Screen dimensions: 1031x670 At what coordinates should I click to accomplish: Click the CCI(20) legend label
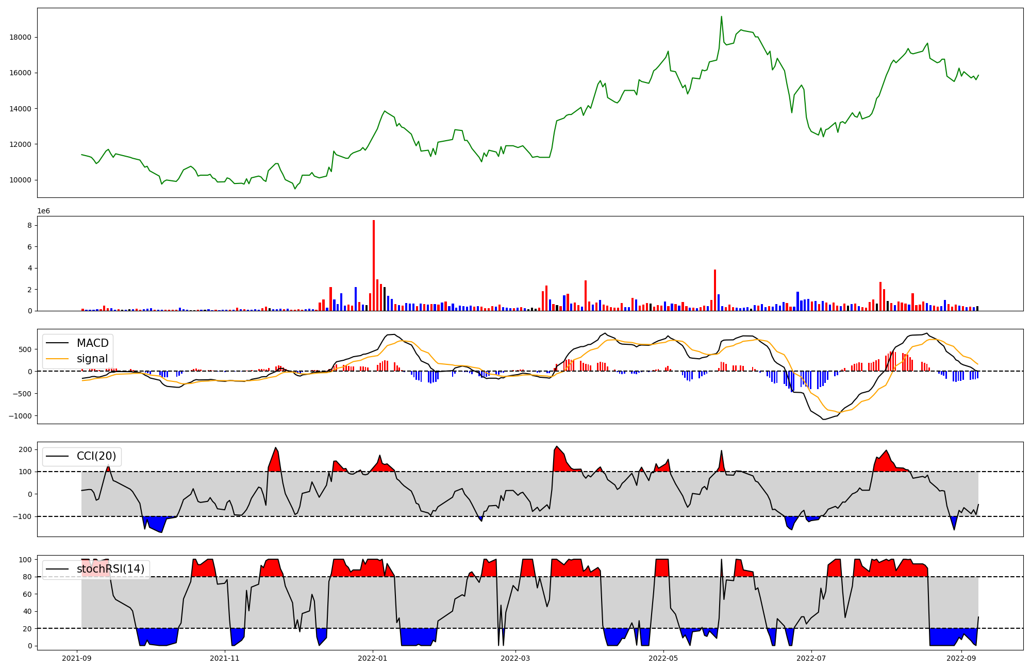coord(96,456)
